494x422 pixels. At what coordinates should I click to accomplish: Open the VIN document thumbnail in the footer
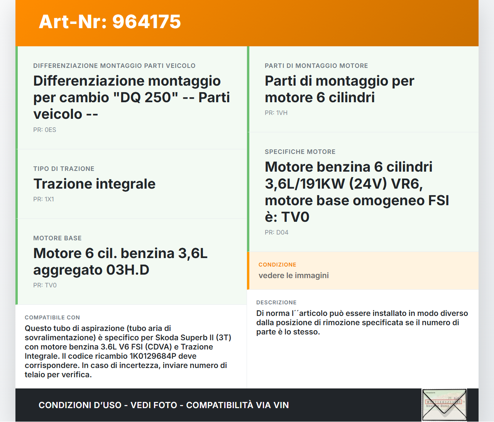point(444,405)
